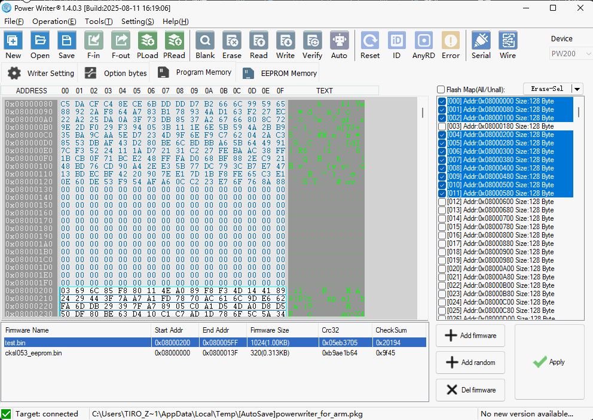The width and height of the screenshot is (593, 420).
Task: Click the Del firmware button
Action: coord(470,390)
